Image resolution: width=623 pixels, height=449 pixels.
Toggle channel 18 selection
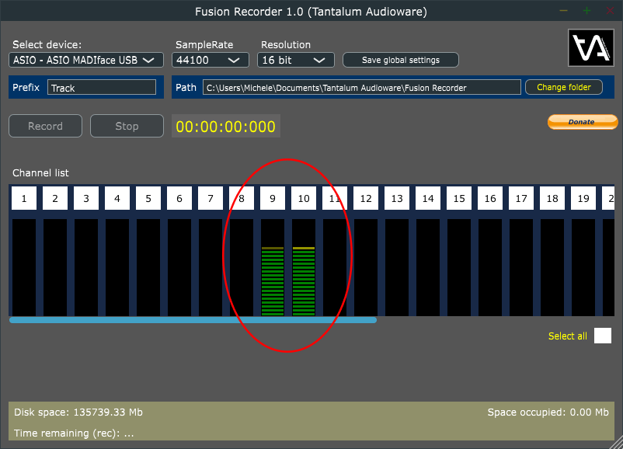pos(552,198)
